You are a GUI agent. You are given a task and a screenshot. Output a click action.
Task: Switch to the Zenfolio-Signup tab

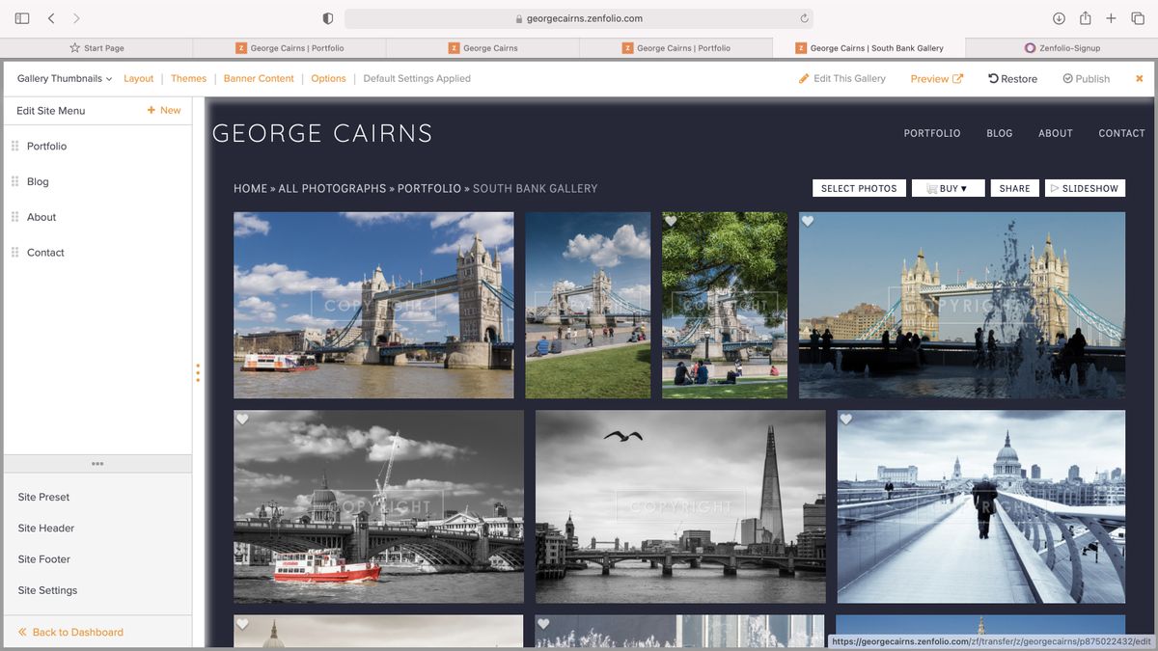tap(1061, 47)
